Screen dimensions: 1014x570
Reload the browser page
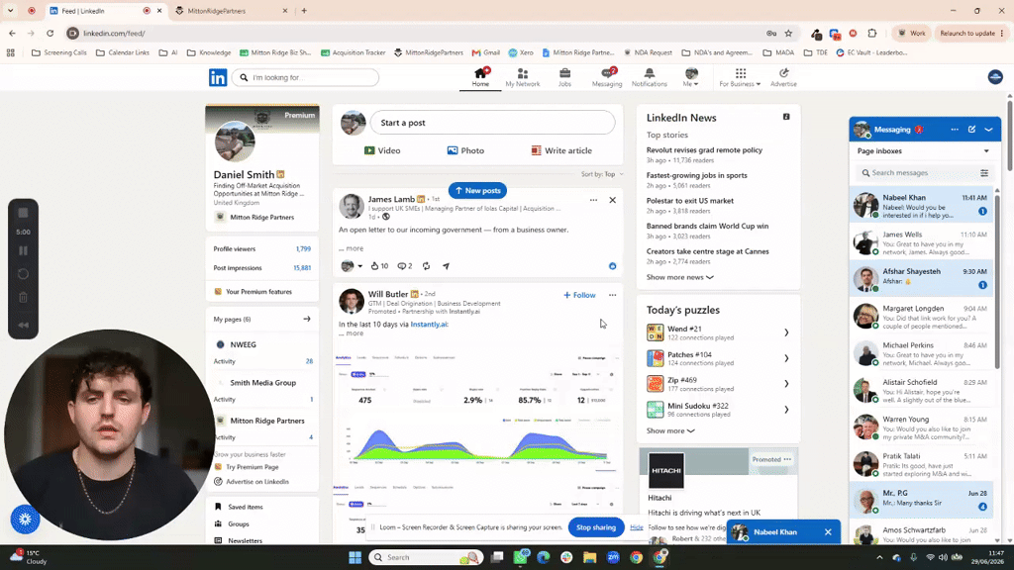coord(50,34)
